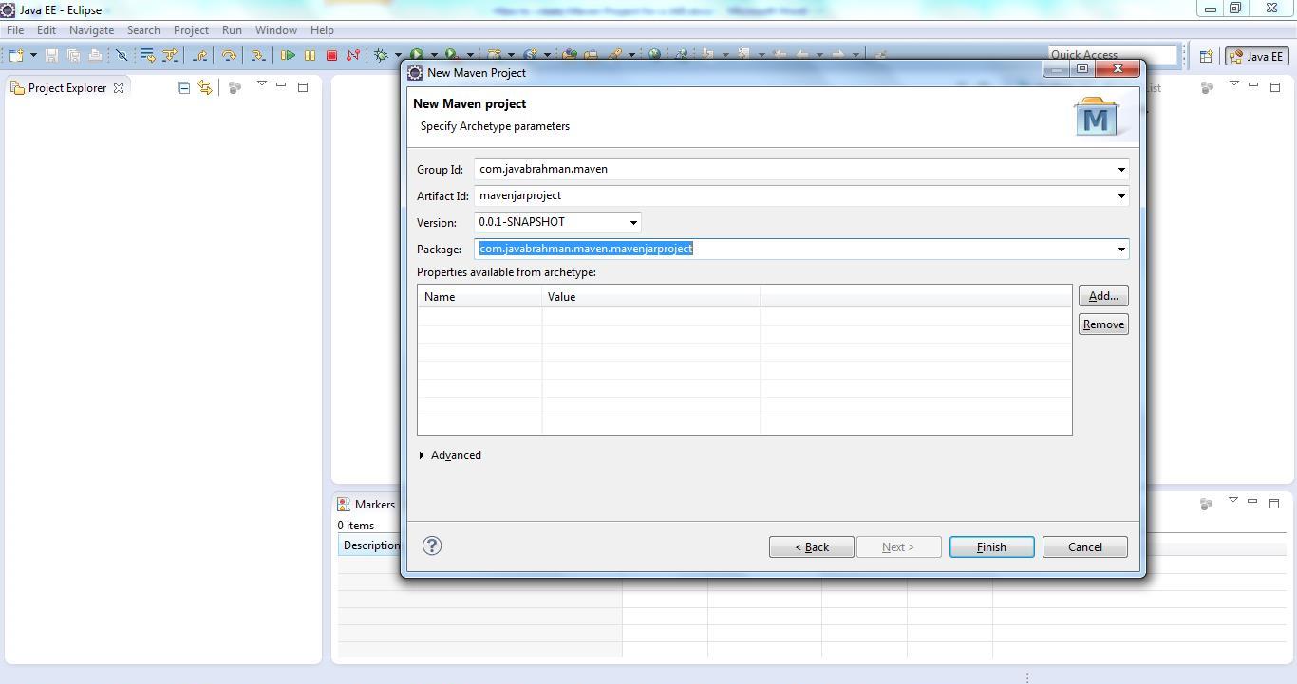Open the right-side panel view menu triangle

click(1234, 83)
